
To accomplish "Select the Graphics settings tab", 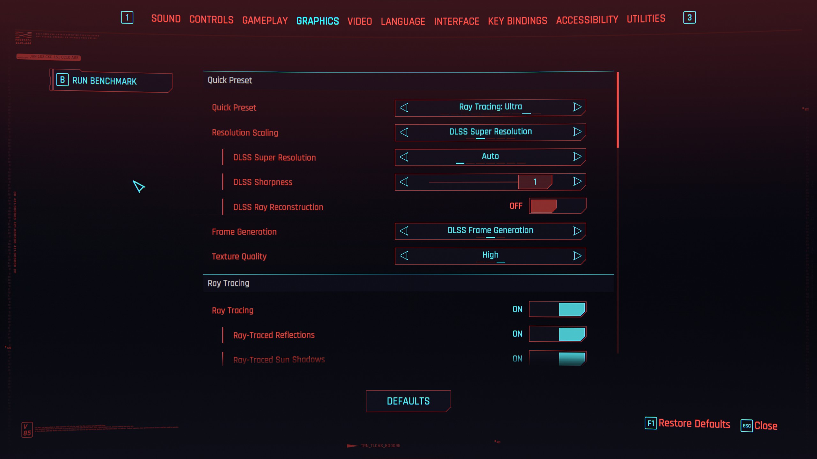I will [x=318, y=20].
